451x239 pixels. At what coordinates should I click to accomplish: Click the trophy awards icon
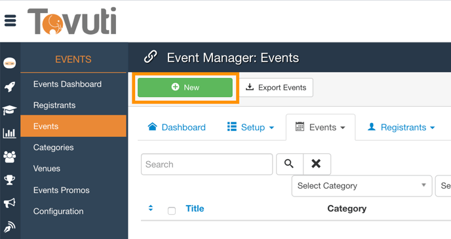coord(9,180)
